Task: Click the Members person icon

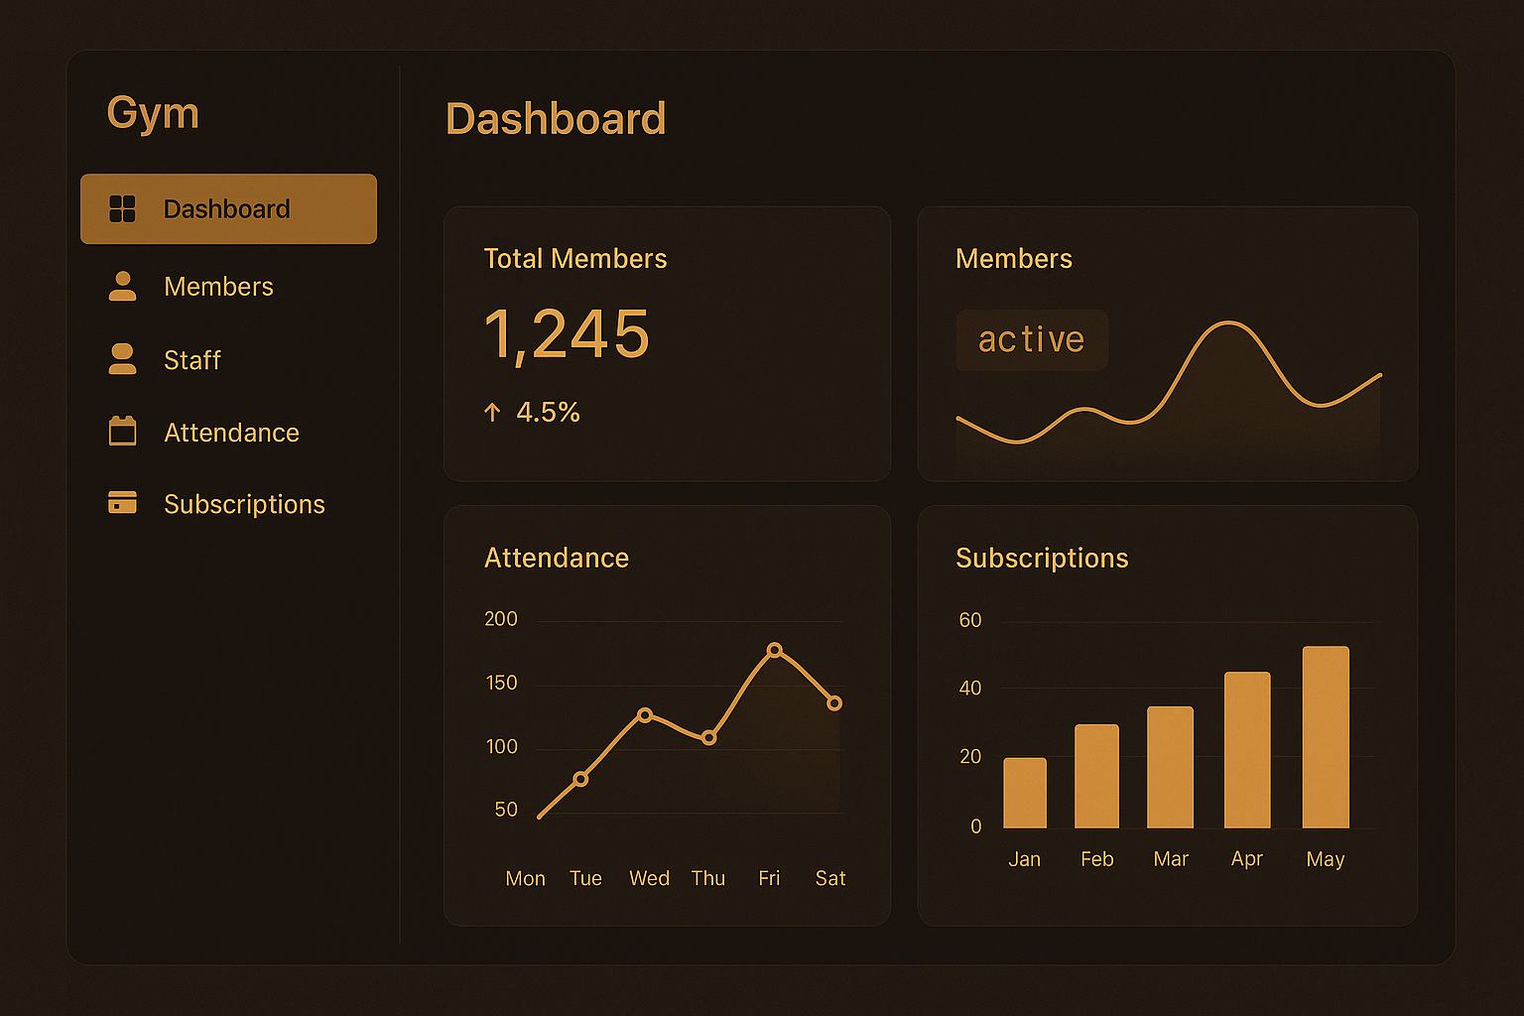Action: (x=122, y=286)
